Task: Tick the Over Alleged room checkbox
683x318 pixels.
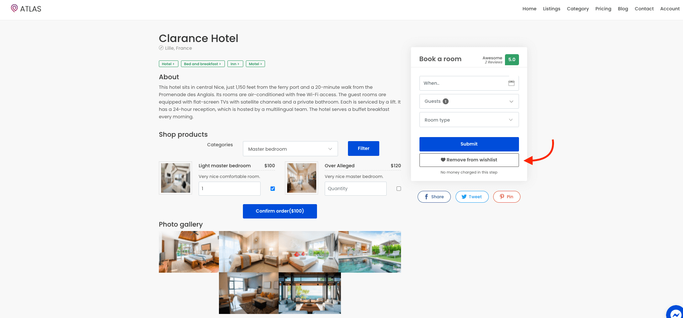Action: pos(399,189)
